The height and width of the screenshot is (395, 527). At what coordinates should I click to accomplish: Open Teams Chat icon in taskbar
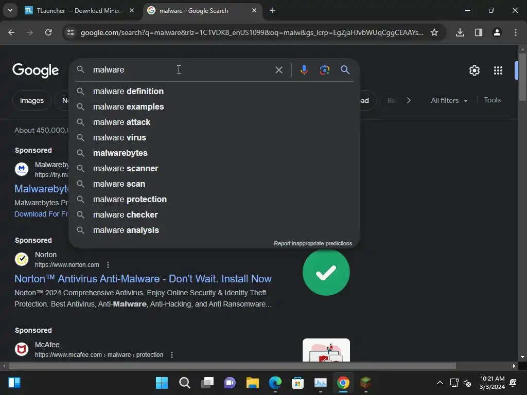coord(230,383)
